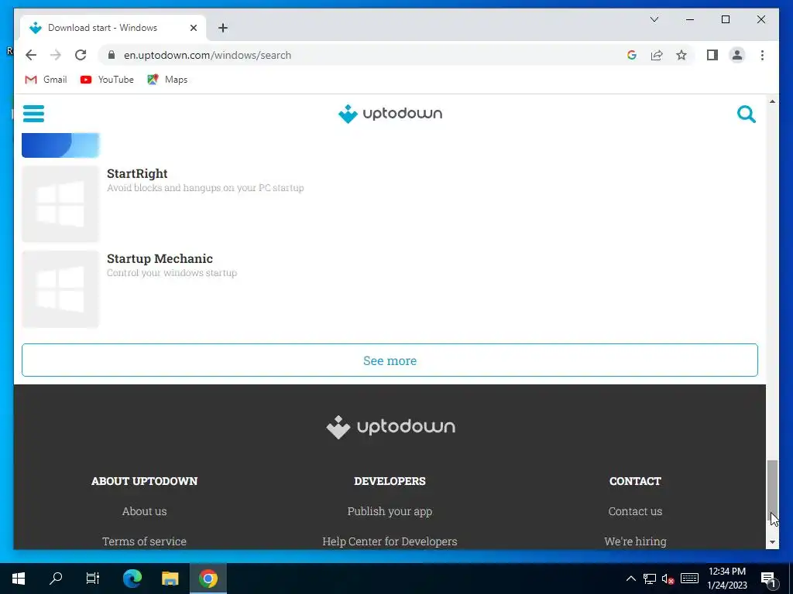Open Terms of service link
Viewport: 793px width, 594px height.
[144, 541]
